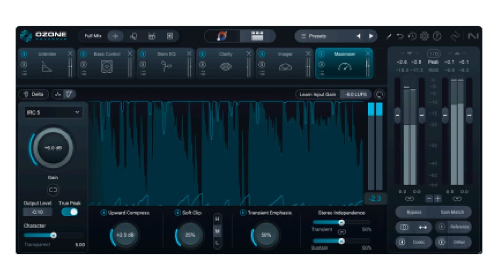Toggle the Imager module power button

pyautogui.click(x=262, y=54)
